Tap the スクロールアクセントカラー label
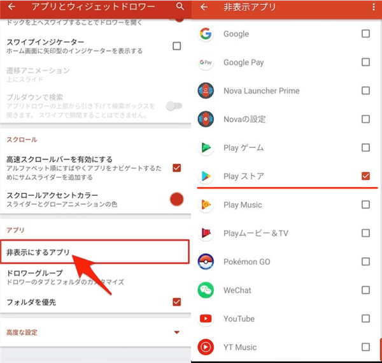The width and height of the screenshot is (382, 363). tap(52, 195)
